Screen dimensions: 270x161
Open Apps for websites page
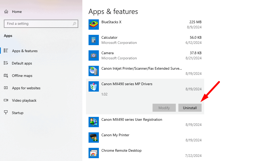[x=26, y=88]
